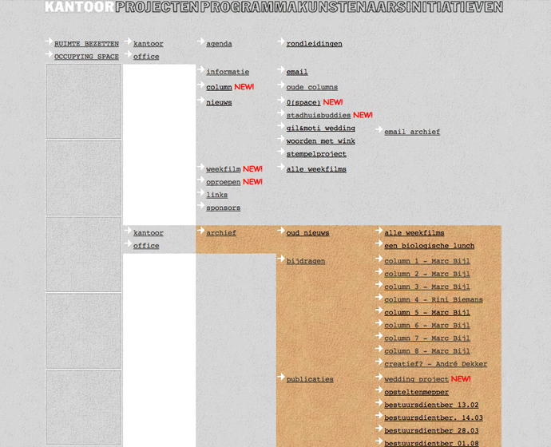Click the arrow icon beside agenda
The width and height of the screenshot is (551, 447).
(x=200, y=42)
